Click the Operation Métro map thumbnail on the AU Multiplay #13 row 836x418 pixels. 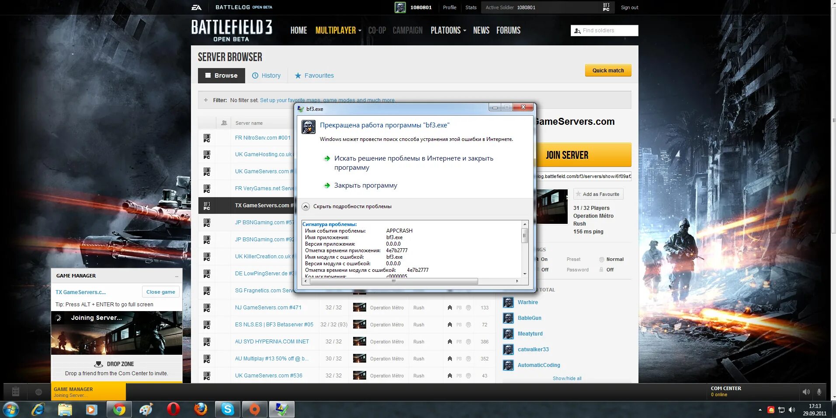(x=359, y=359)
